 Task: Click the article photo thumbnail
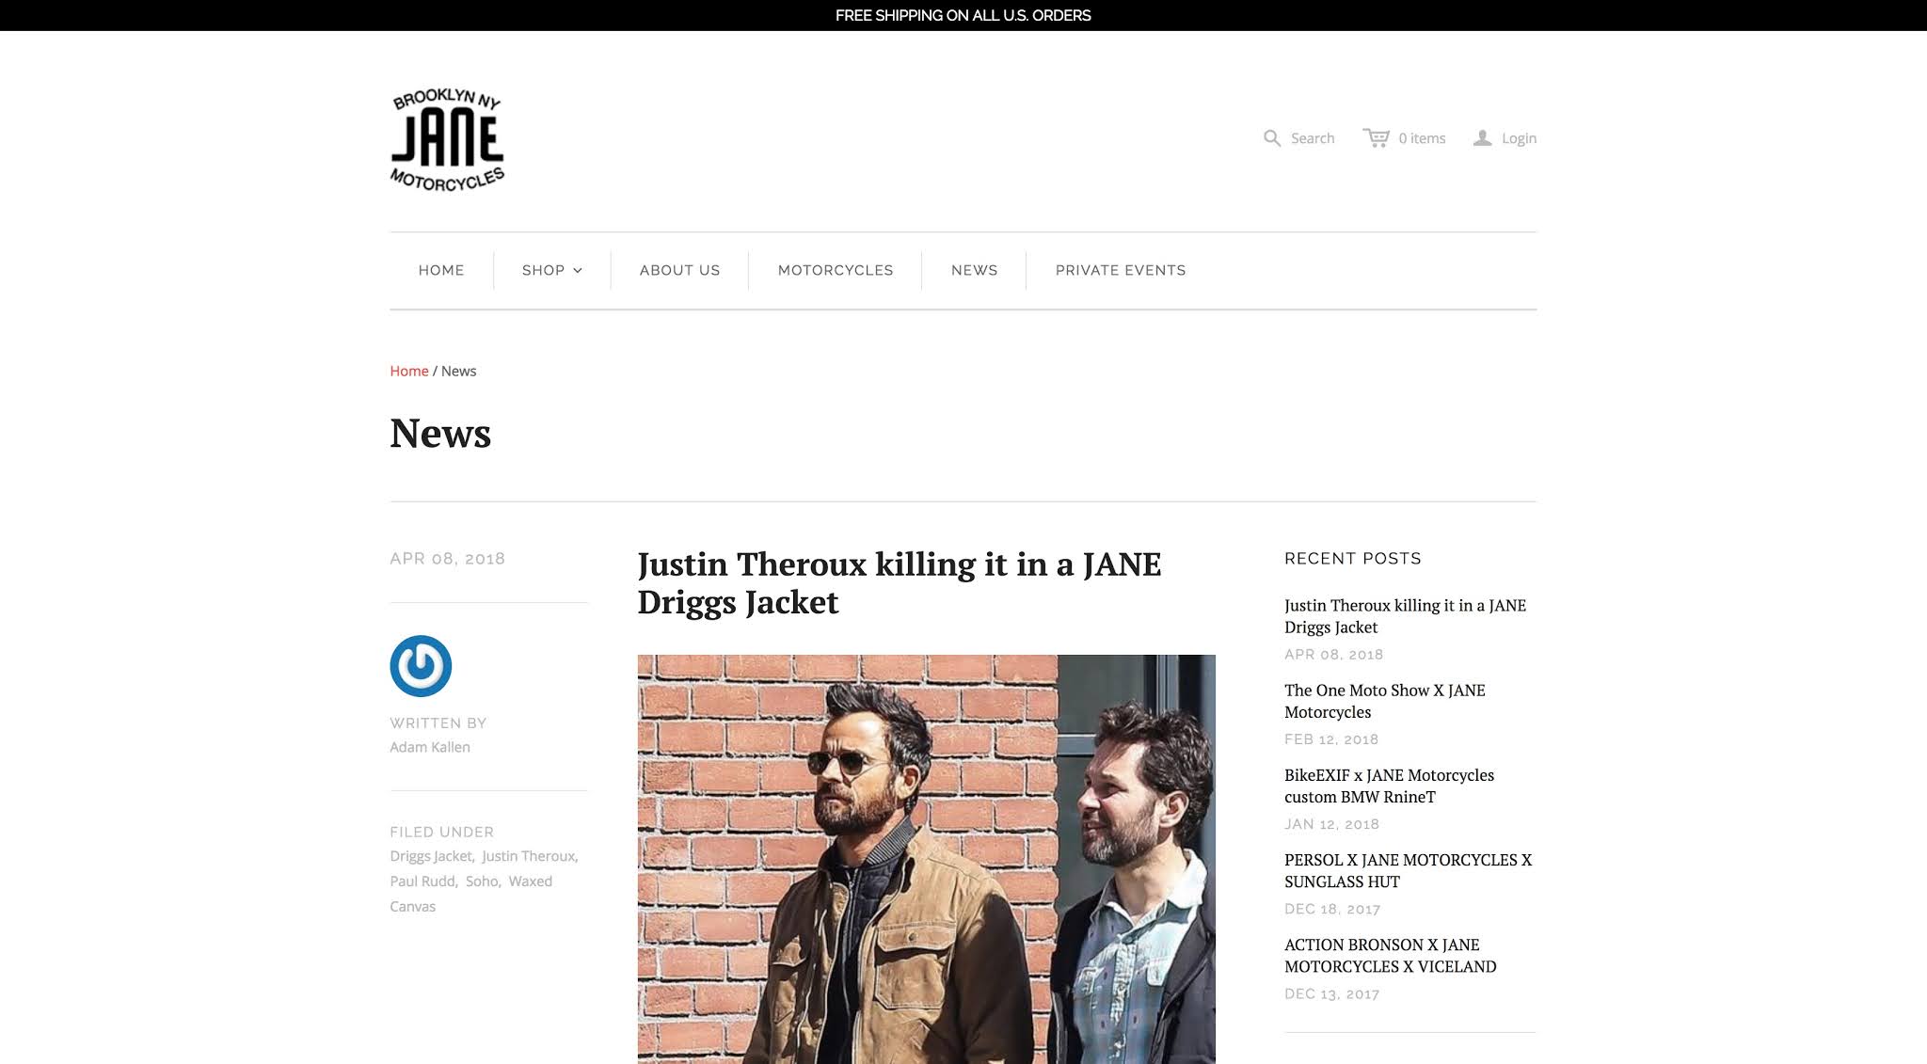(926, 858)
